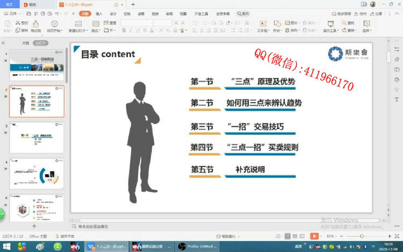Open the File (文件) menu dropdown
This screenshot has width=403, height=252.
13,13
